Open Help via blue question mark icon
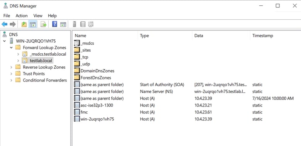The height and width of the screenshot is (146, 301). tap(54, 24)
